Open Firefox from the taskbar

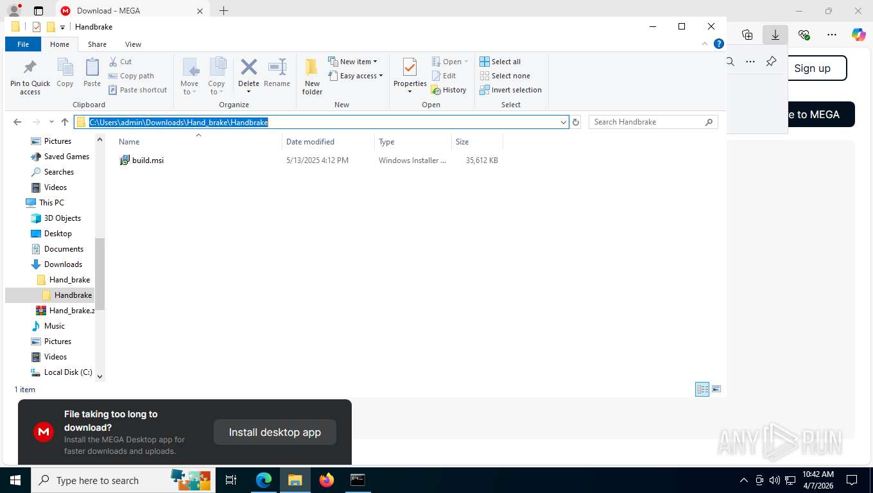point(326,480)
